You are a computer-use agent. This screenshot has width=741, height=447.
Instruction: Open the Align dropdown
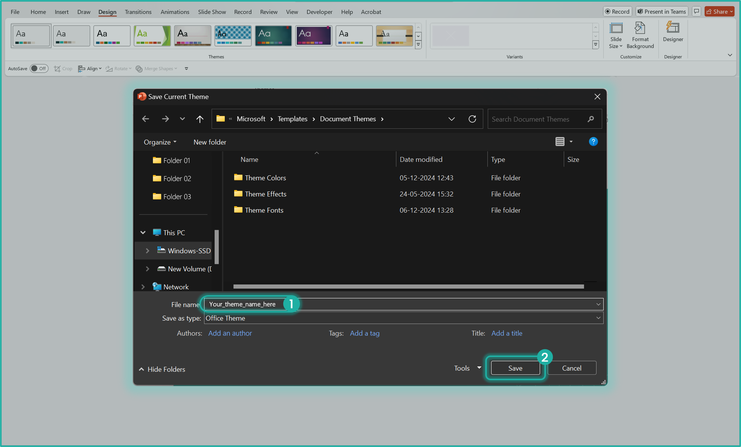(x=90, y=69)
